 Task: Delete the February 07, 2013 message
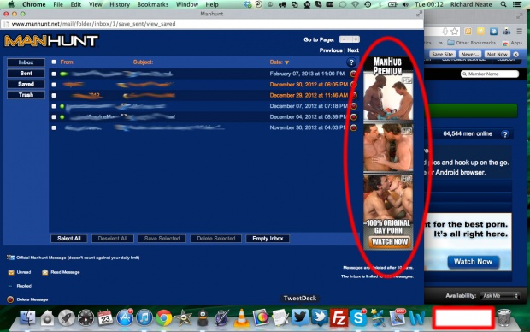coord(353,74)
